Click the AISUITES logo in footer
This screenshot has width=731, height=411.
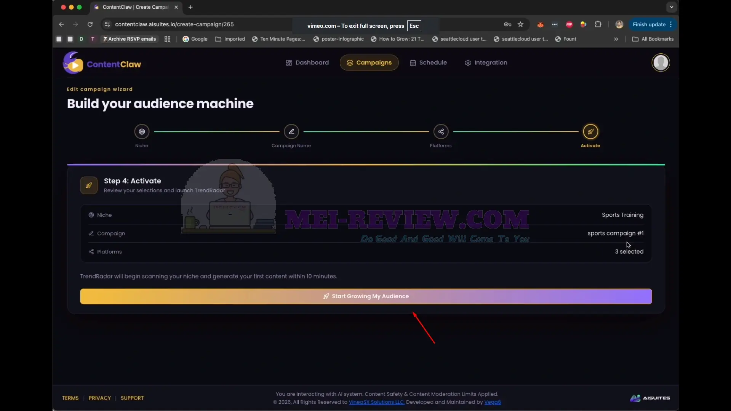point(650,398)
